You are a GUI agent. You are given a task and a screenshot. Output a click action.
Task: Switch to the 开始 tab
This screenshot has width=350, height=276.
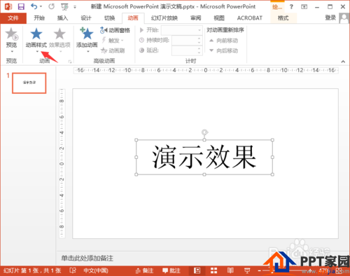[x=39, y=18]
